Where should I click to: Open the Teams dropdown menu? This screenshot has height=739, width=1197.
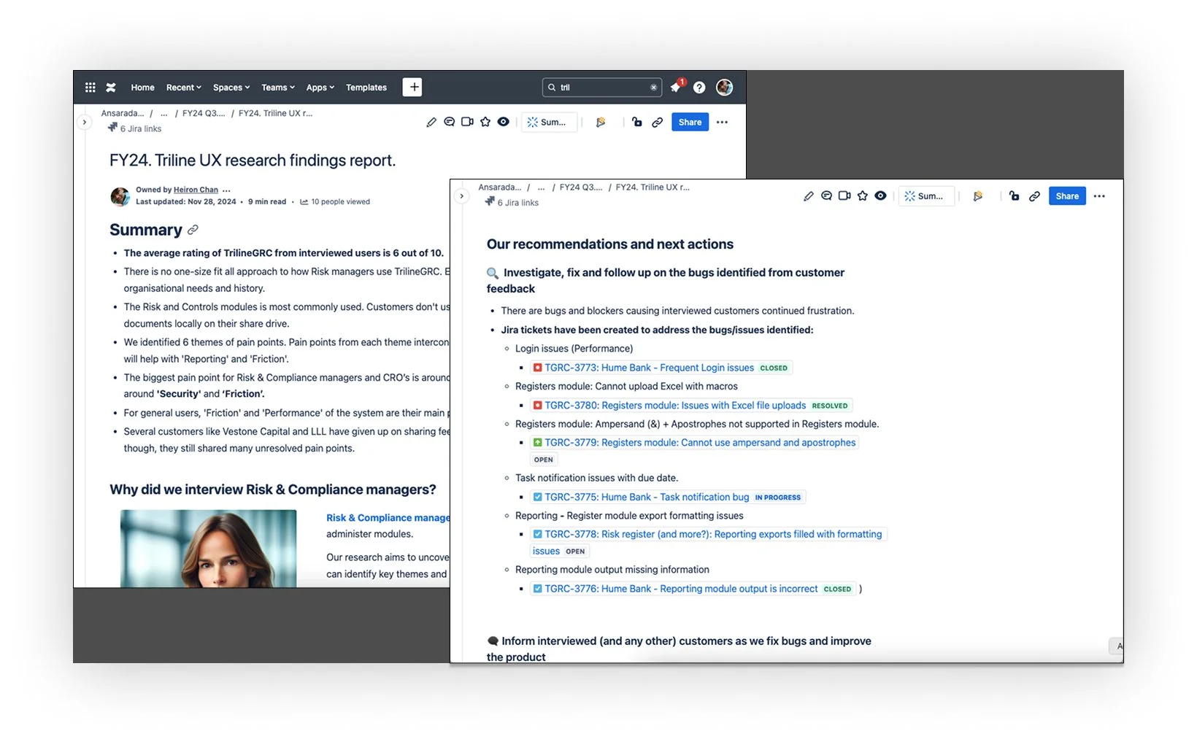(x=278, y=88)
